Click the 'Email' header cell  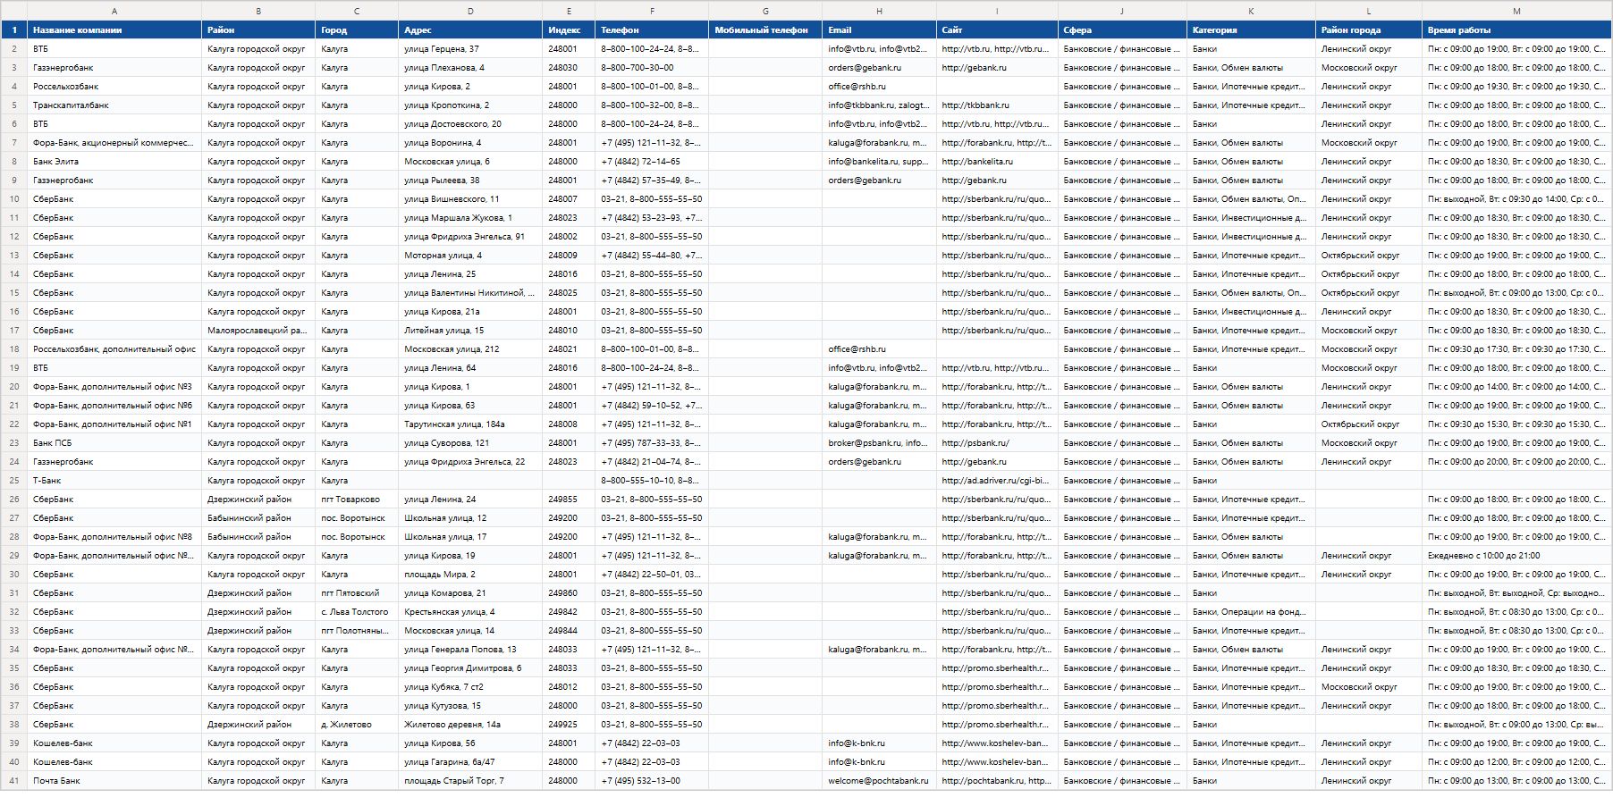click(x=879, y=30)
